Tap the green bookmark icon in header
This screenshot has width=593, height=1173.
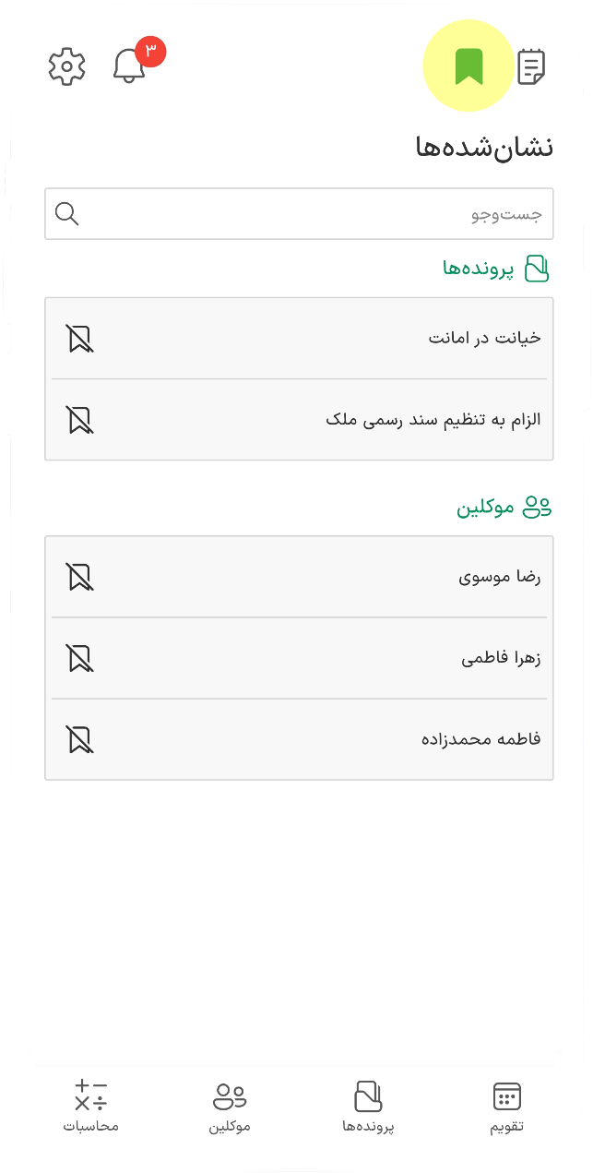tap(468, 66)
